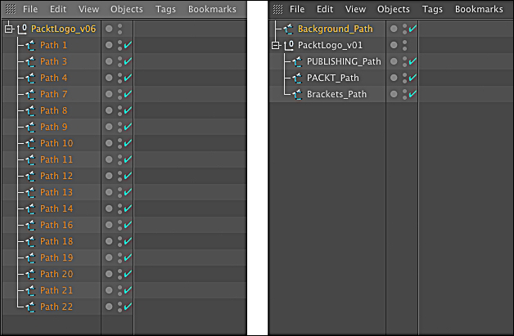This screenshot has height=336, width=514.
Task: Click the spline icon beside Path 1
Action: point(30,45)
